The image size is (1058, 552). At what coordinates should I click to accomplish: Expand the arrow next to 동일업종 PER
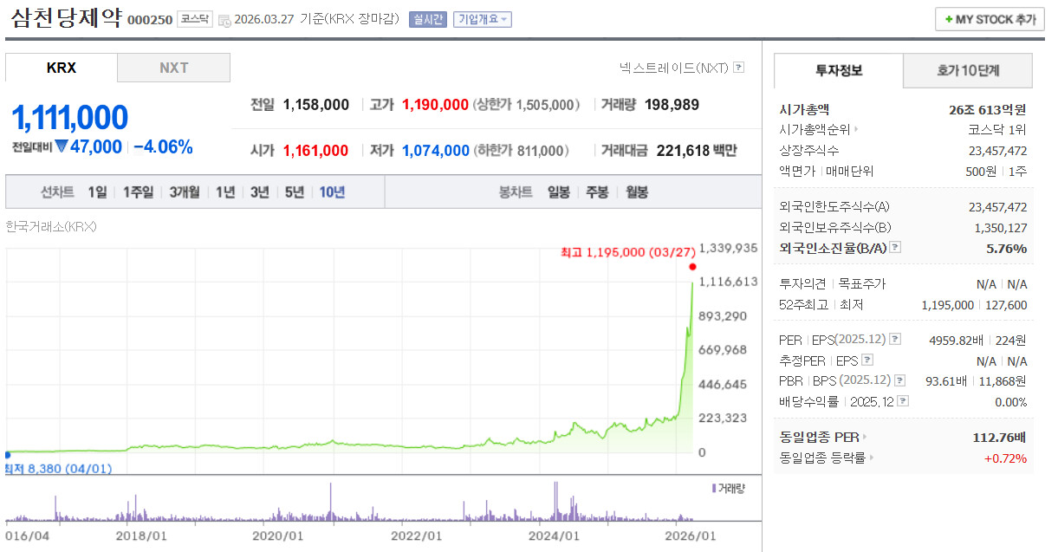coord(864,438)
